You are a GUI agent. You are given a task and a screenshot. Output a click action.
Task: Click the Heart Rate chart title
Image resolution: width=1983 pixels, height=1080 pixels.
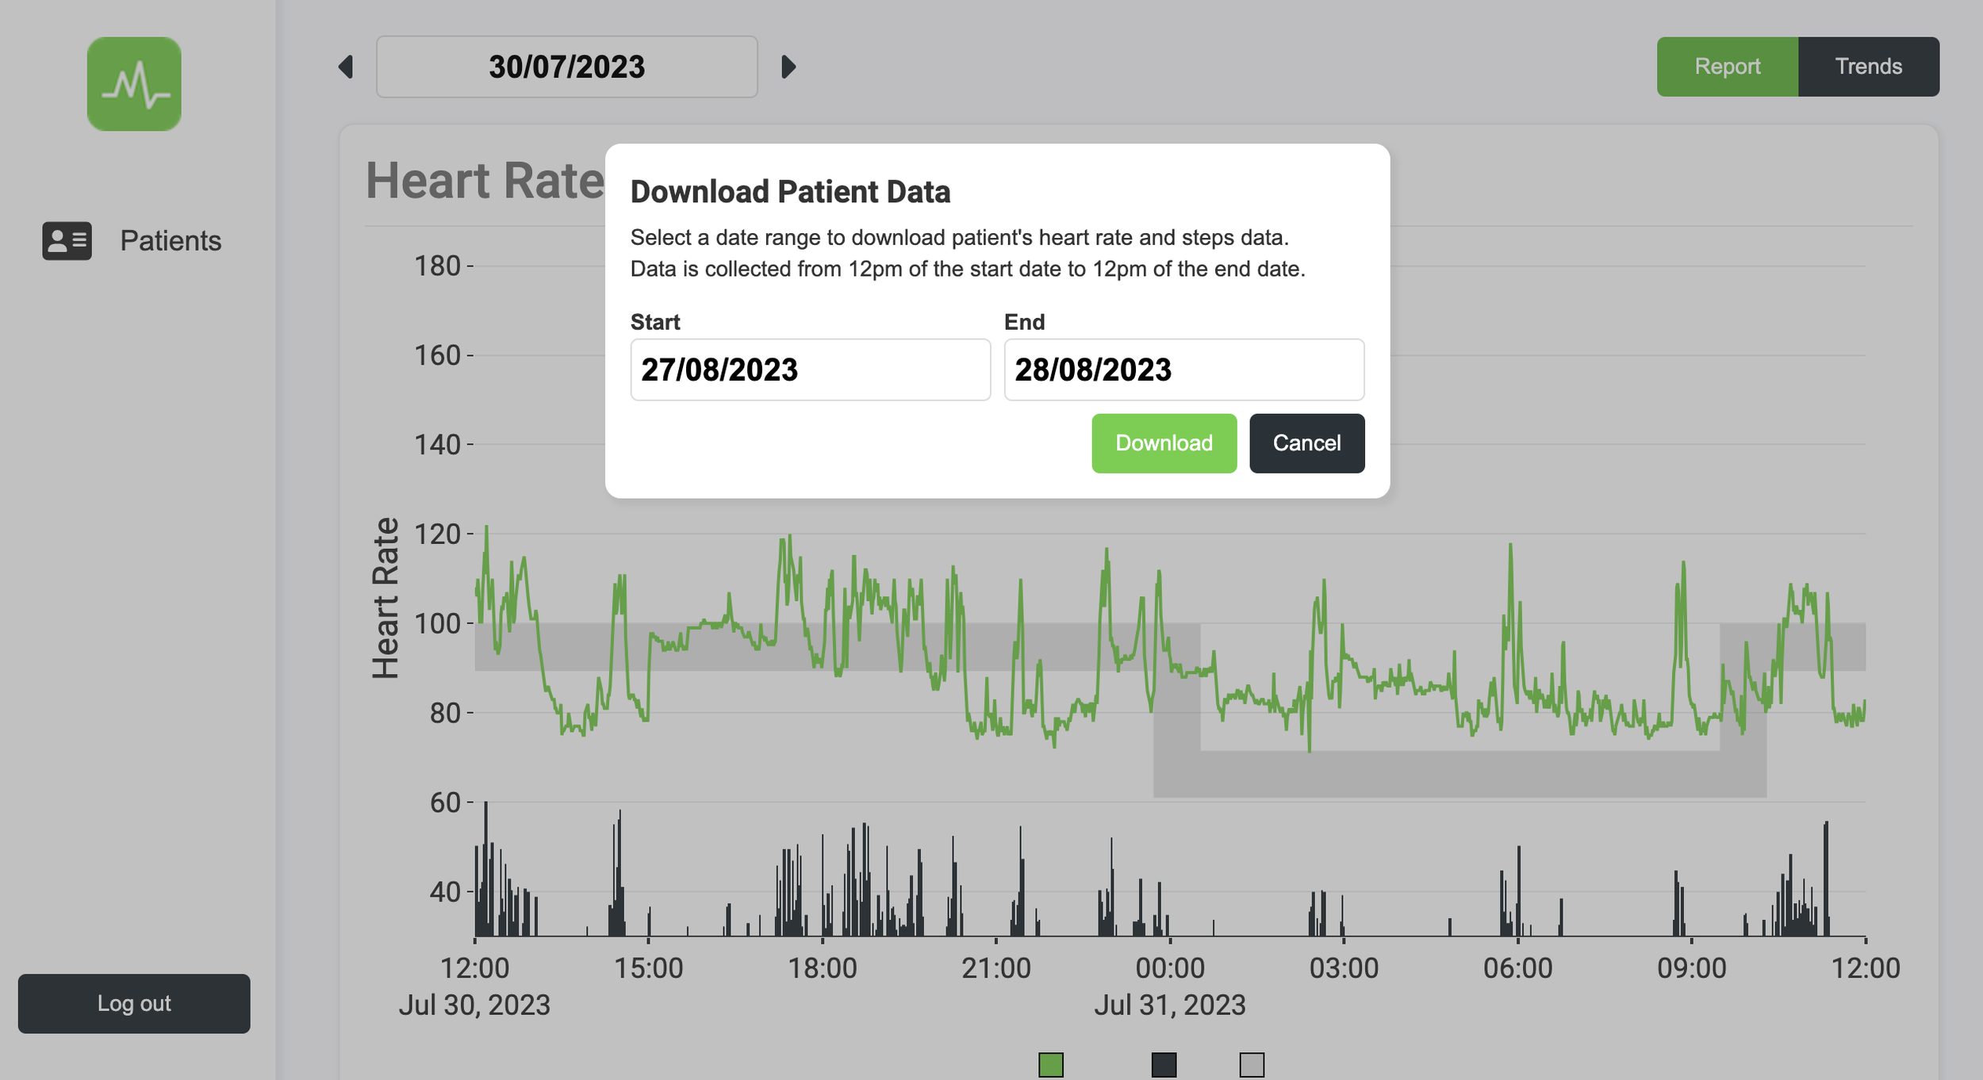[x=485, y=181]
